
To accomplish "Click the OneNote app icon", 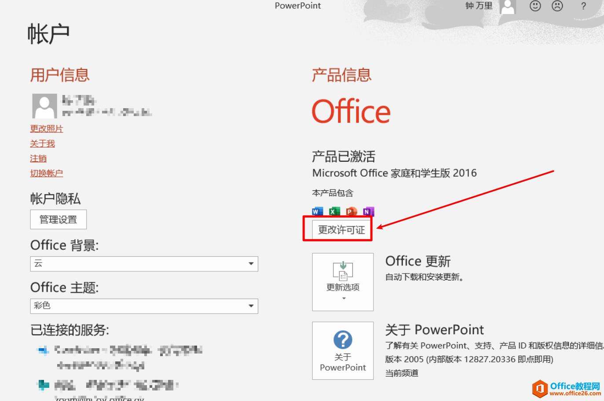I will (x=368, y=211).
